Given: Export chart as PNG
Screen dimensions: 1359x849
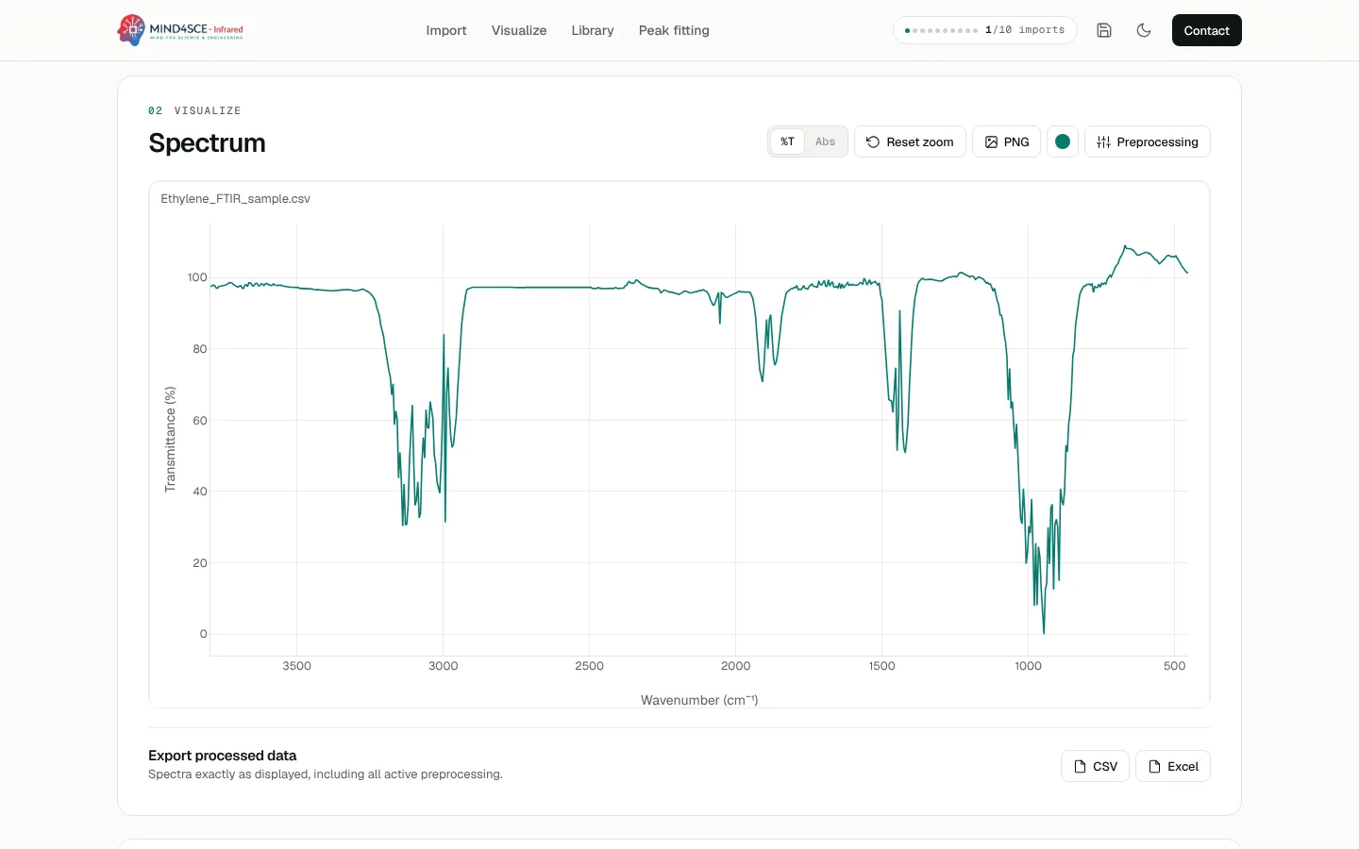Looking at the screenshot, I should pyautogui.click(x=1006, y=141).
